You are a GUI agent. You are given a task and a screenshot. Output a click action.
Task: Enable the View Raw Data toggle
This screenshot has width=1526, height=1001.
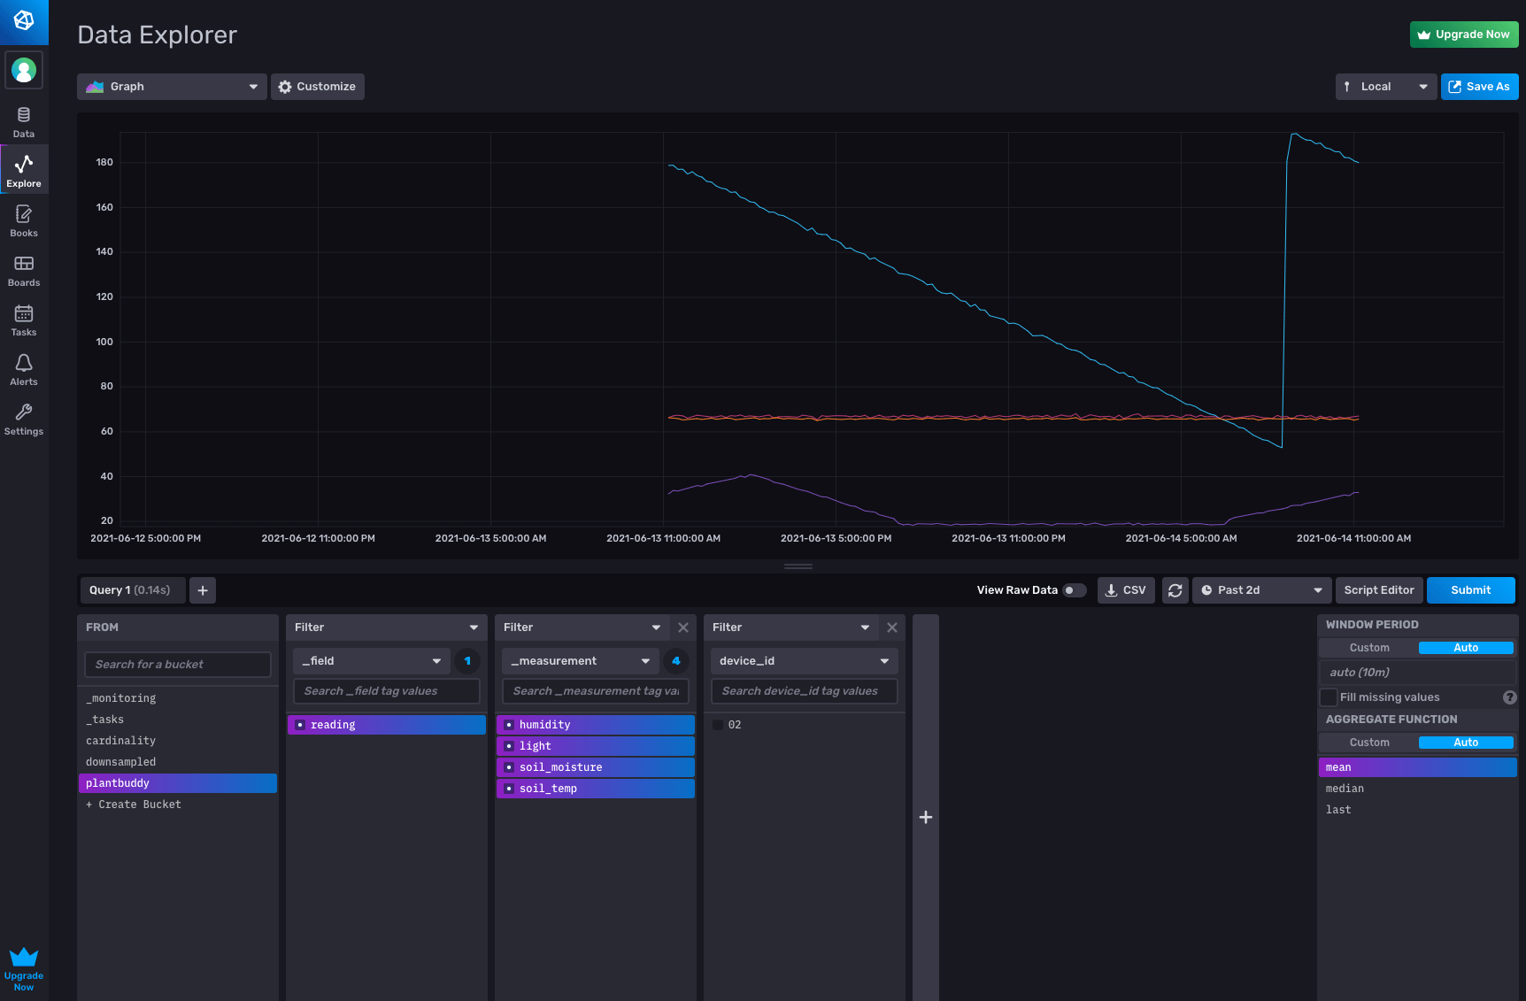[x=1075, y=589]
